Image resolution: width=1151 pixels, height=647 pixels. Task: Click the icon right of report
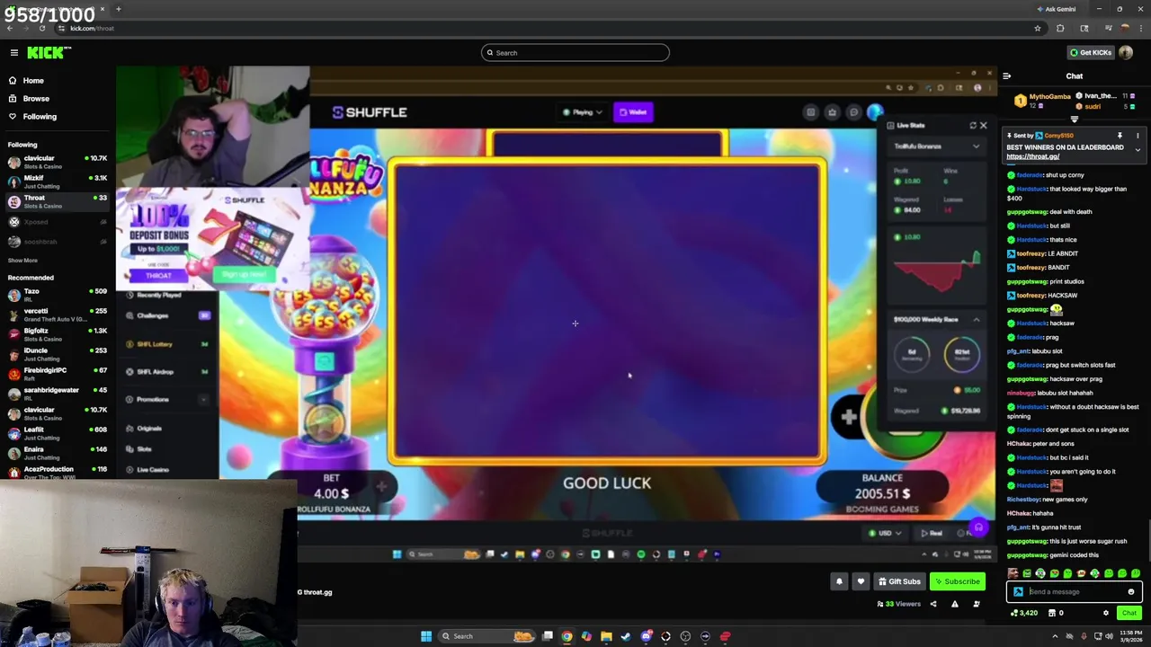[977, 604]
